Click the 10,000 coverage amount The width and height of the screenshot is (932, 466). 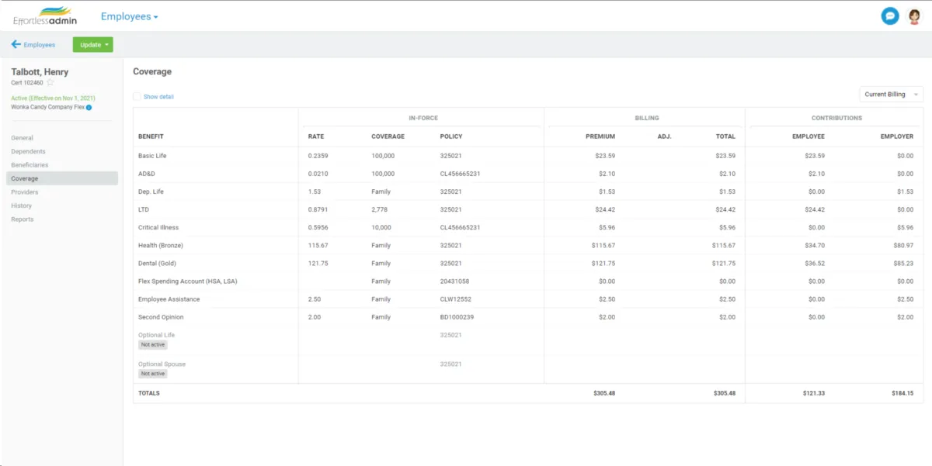(x=381, y=227)
